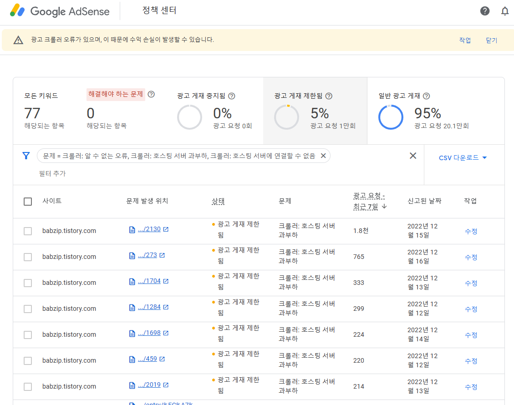Click the blue filter funnel icon

[x=26, y=156]
